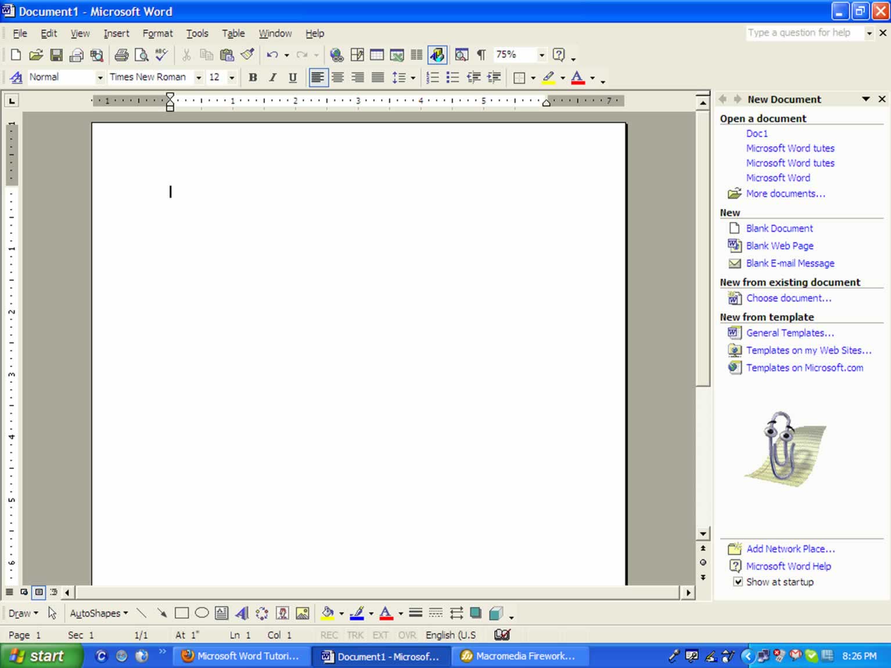891x668 pixels.
Task: Select the Oval shape tool
Action: [202, 613]
